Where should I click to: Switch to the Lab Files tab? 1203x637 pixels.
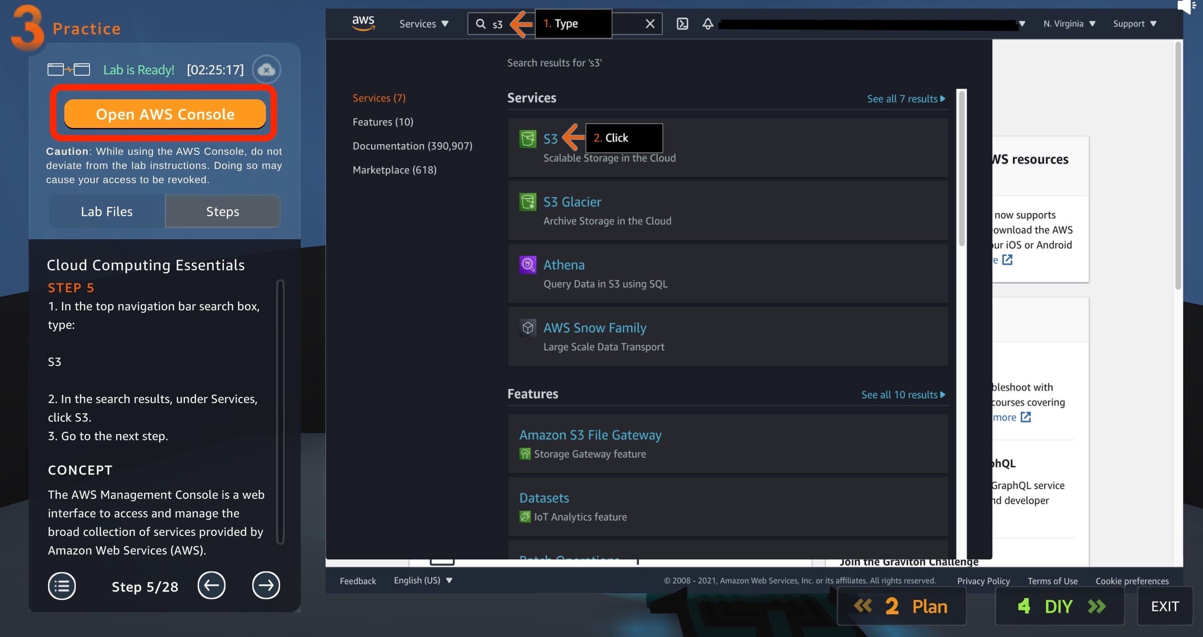(x=107, y=211)
